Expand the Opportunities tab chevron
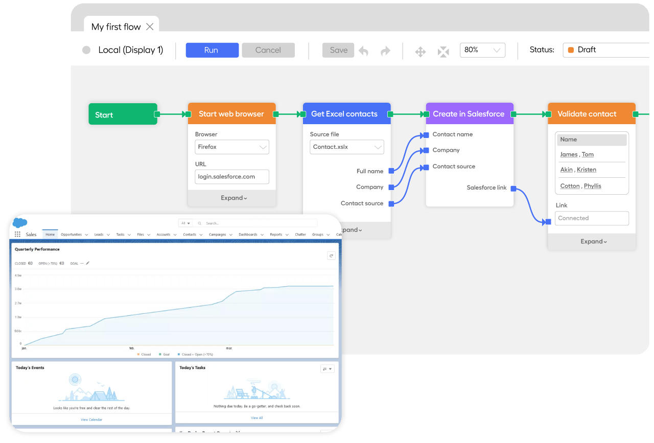Image resolution: width=654 pixels, height=443 pixels. (86, 235)
